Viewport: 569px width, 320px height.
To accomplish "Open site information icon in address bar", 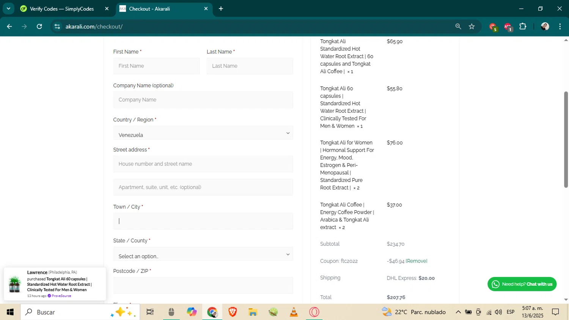I will pos(57,27).
